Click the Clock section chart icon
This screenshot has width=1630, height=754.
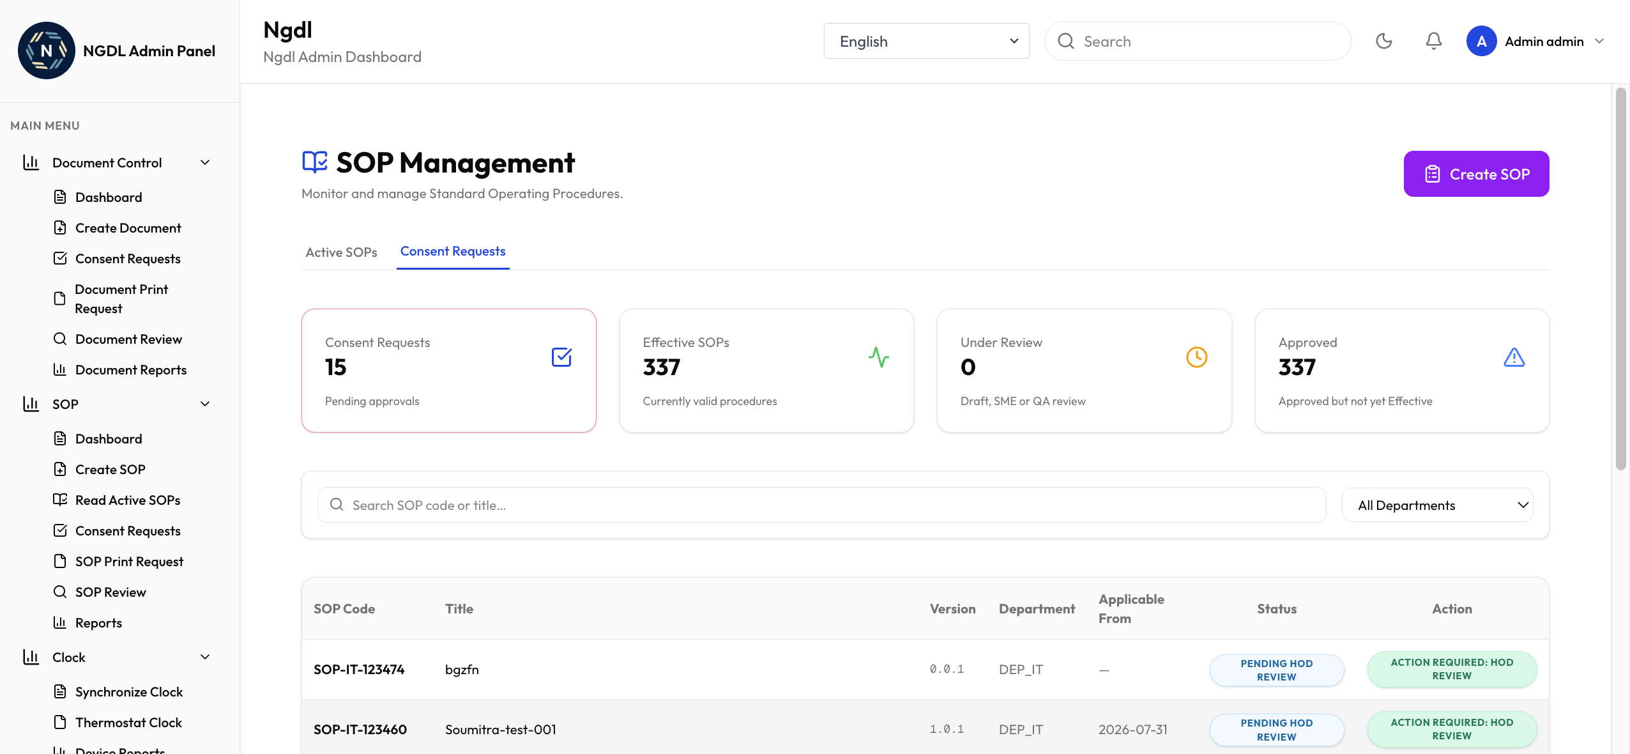[31, 657]
